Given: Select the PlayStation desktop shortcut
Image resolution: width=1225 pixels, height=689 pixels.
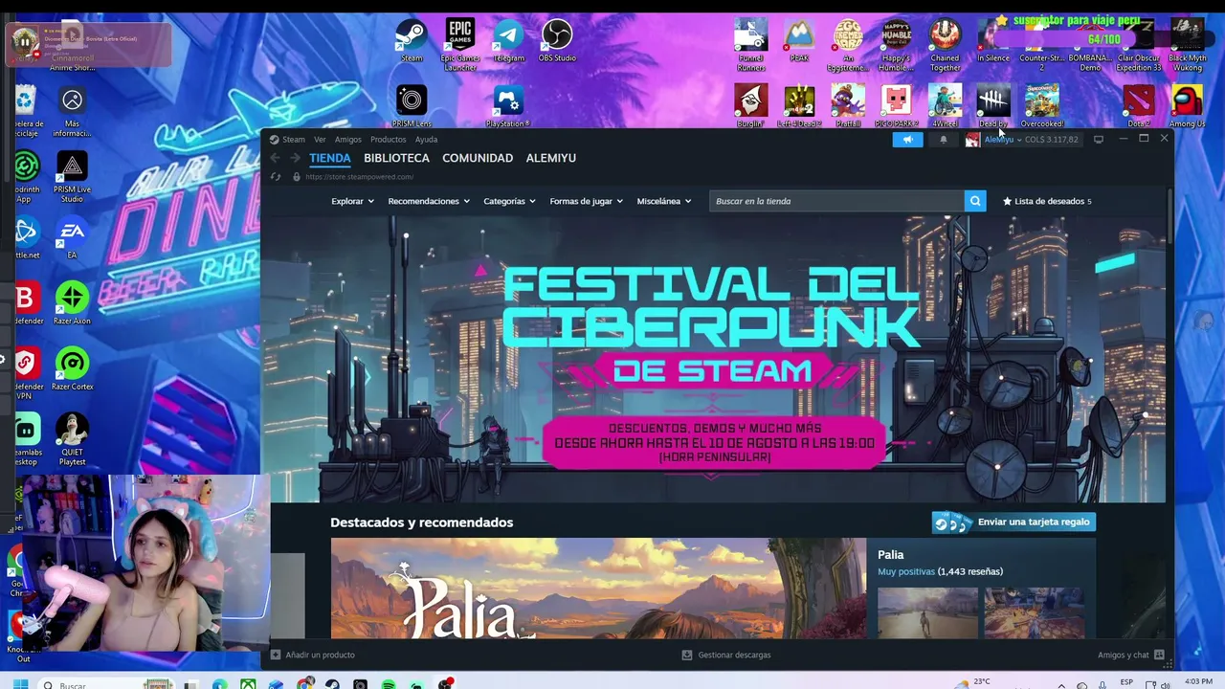Looking at the screenshot, I should click(x=508, y=105).
